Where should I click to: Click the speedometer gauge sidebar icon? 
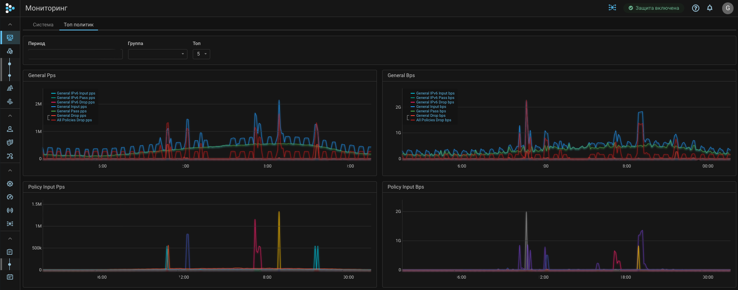[x=10, y=197]
